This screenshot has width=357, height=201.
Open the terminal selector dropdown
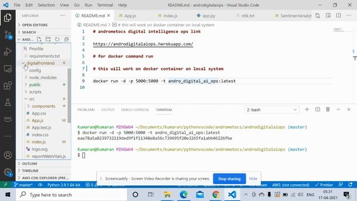click(x=272, y=110)
